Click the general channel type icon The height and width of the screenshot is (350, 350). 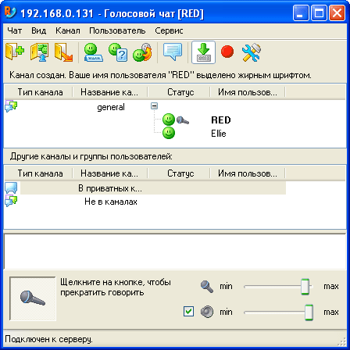click(11, 106)
